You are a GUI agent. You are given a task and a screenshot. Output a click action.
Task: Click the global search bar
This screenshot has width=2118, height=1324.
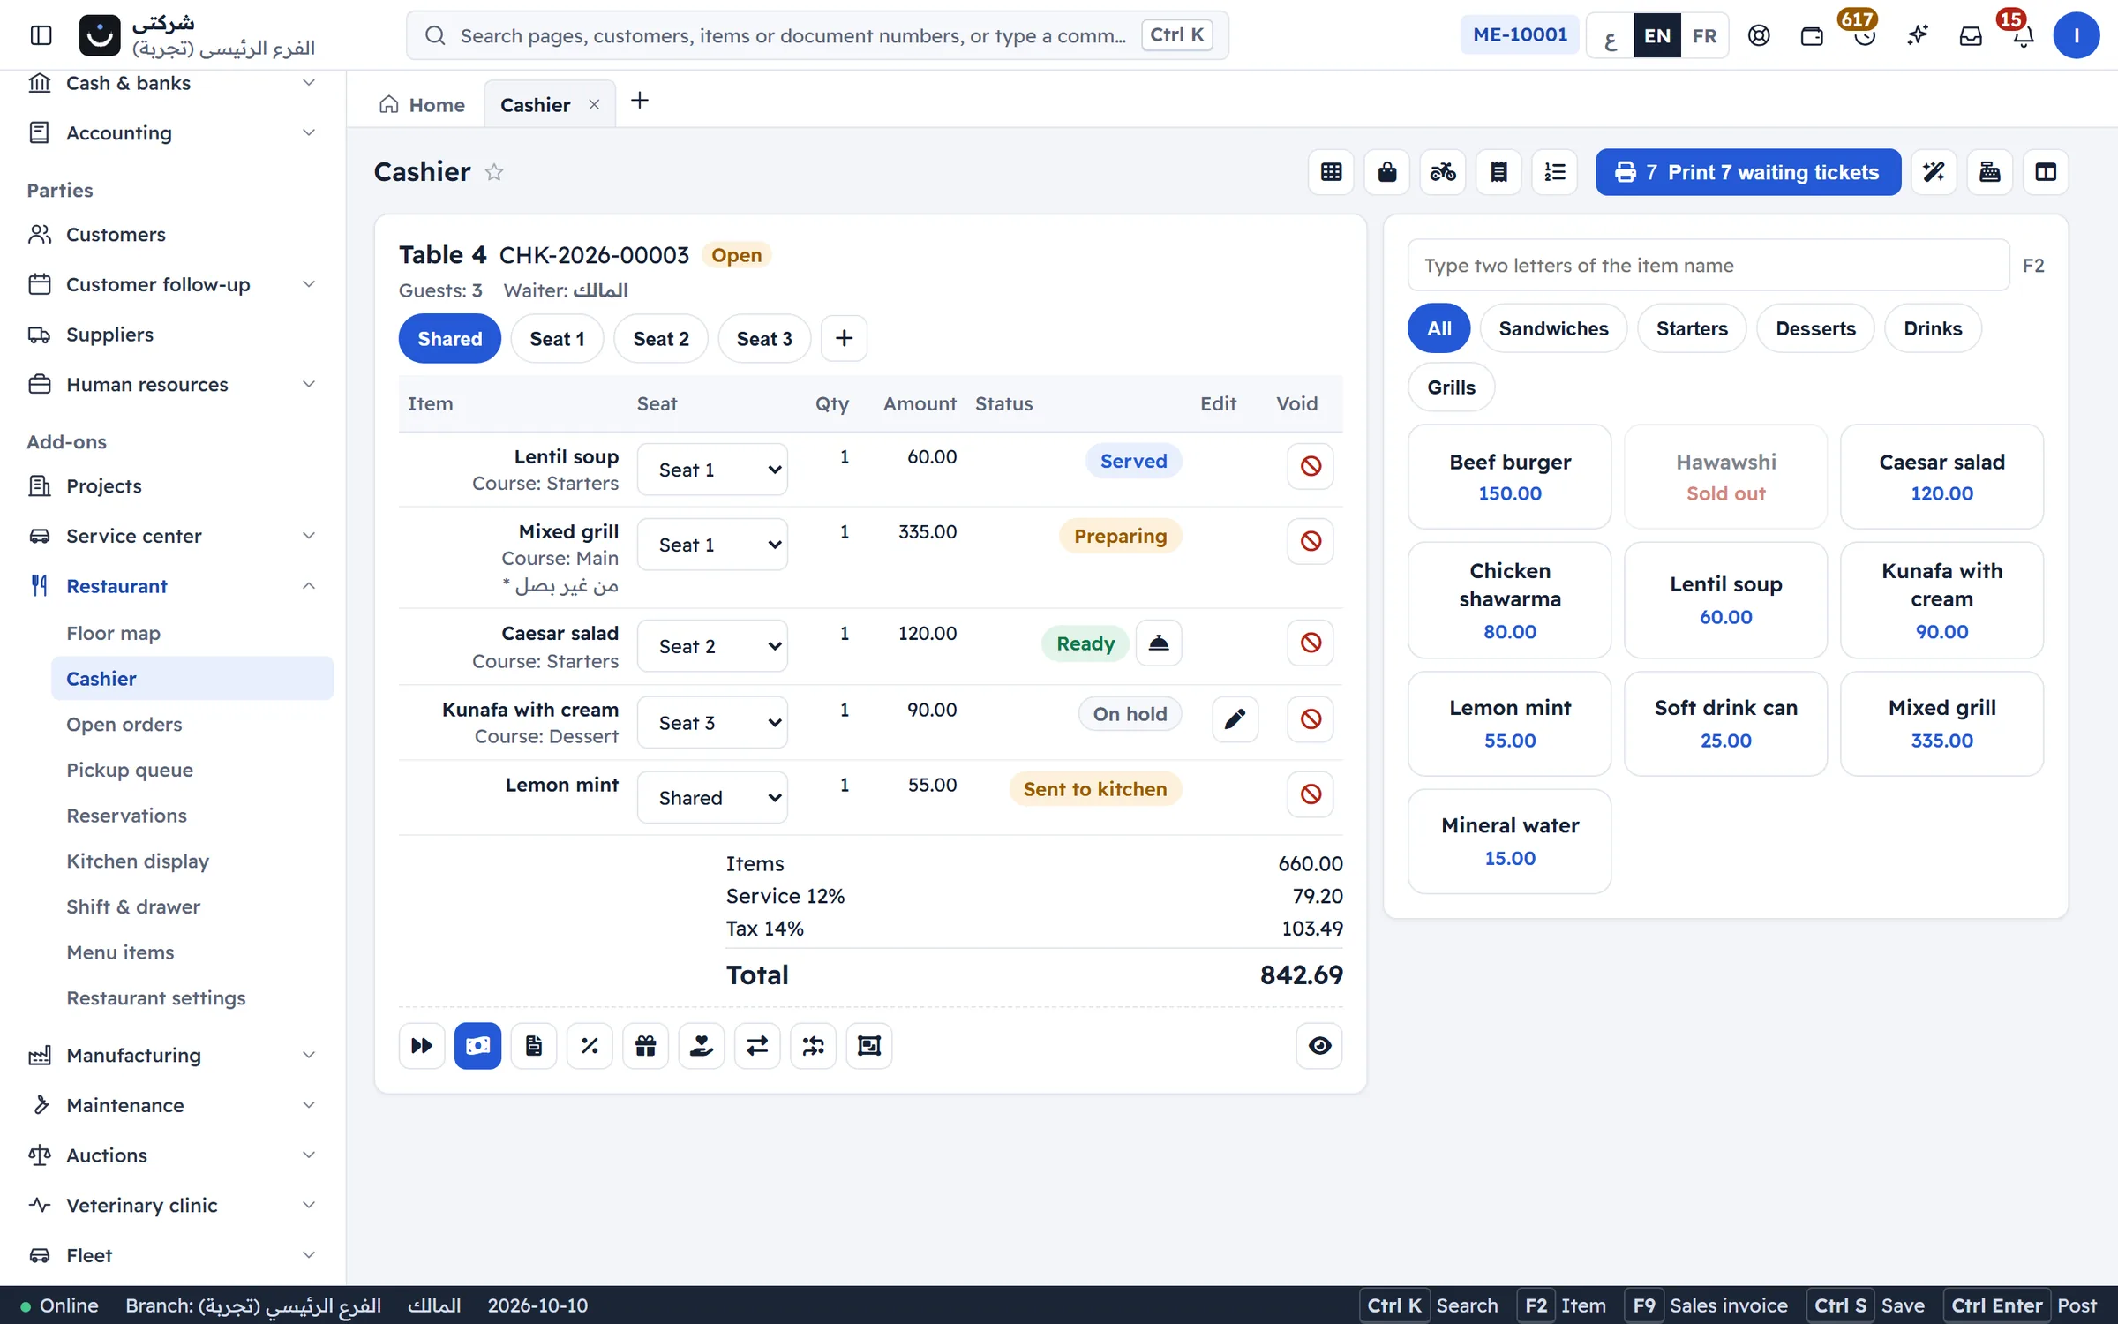(817, 35)
